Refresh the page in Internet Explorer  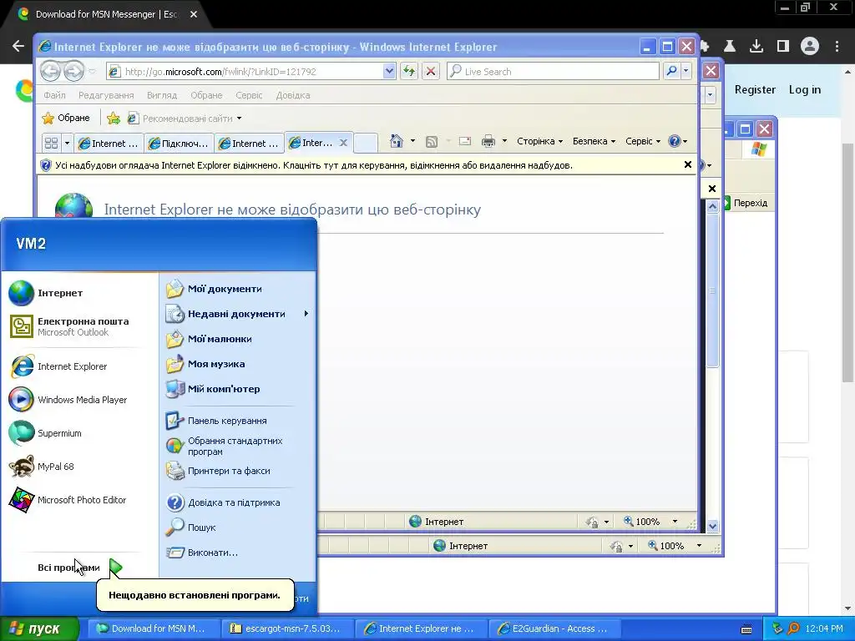pos(409,72)
